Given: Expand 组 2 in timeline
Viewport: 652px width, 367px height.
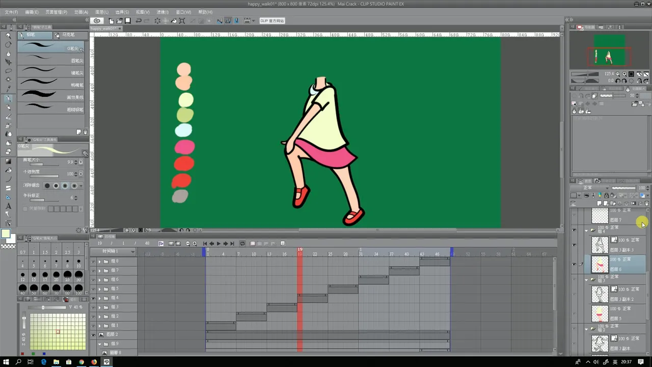Looking at the screenshot, I should pos(100,317).
